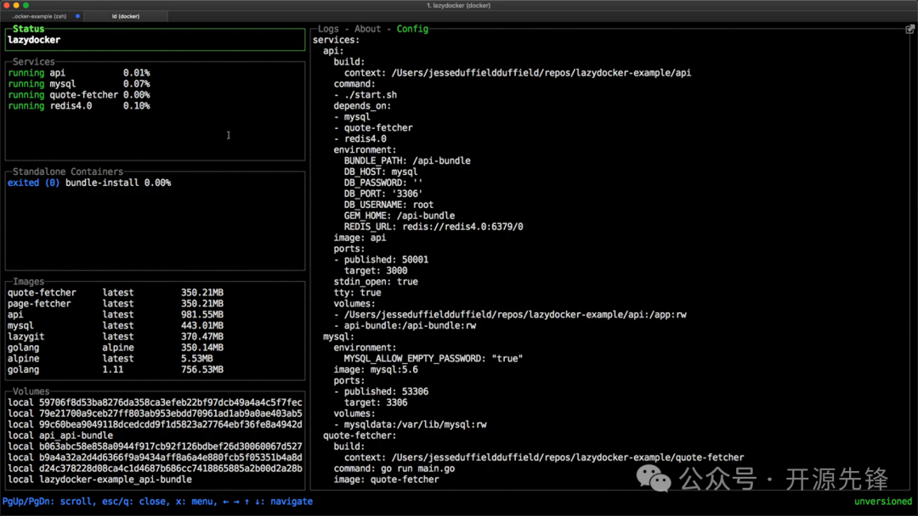
Task: Click the 'x: menu' hint in bottom bar
Action: tap(195, 502)
